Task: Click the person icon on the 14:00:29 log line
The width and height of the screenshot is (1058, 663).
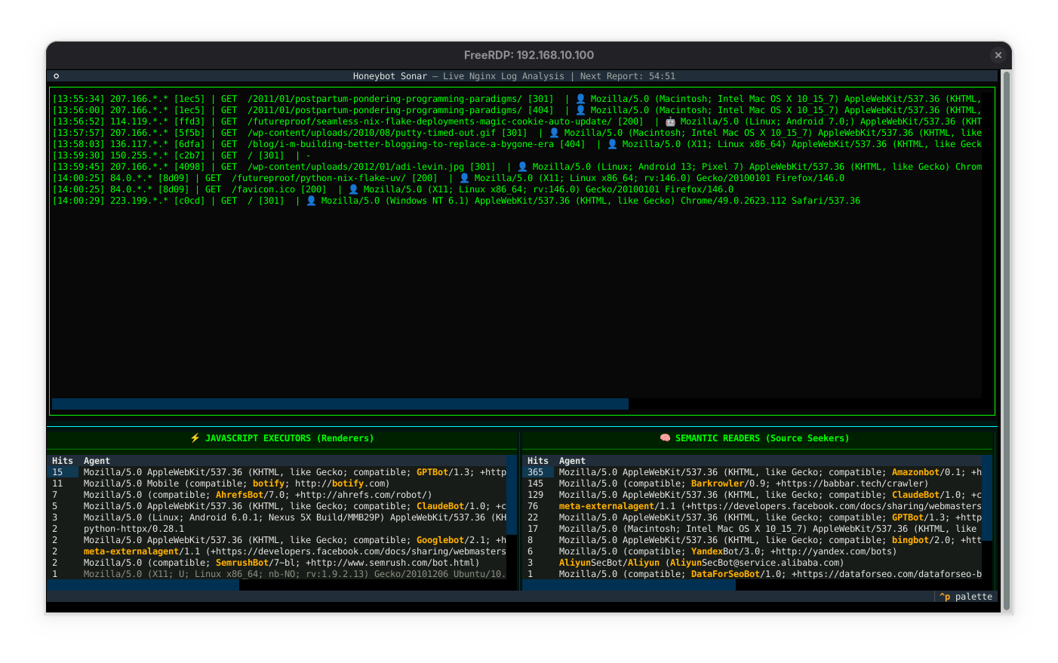Action: coord(311,201)
